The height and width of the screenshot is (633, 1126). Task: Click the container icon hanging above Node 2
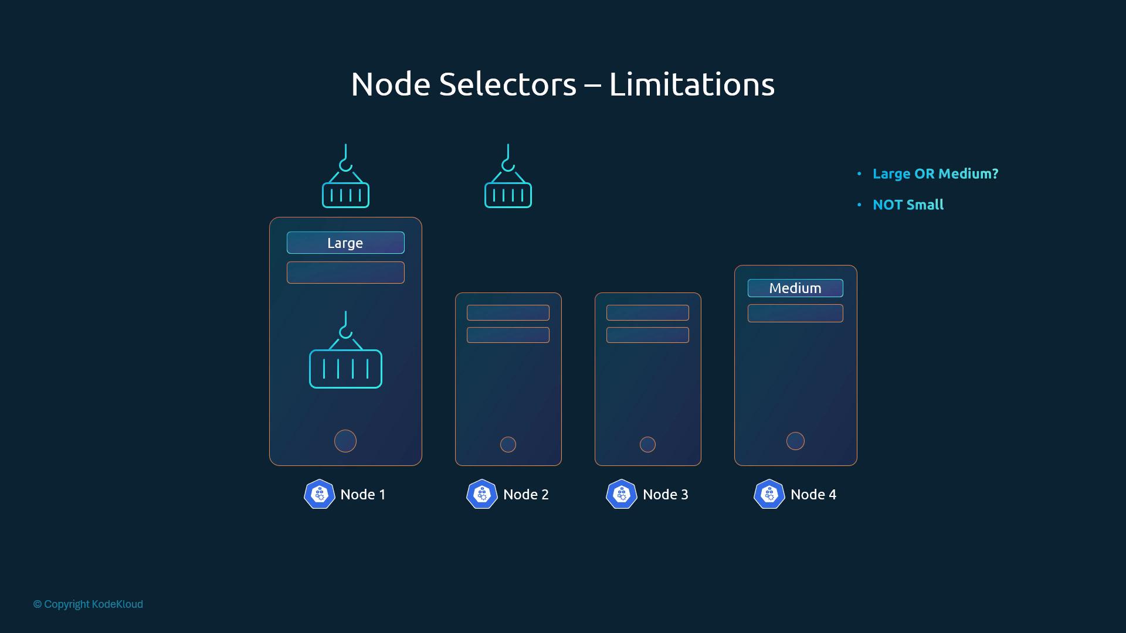coord(508,176)
